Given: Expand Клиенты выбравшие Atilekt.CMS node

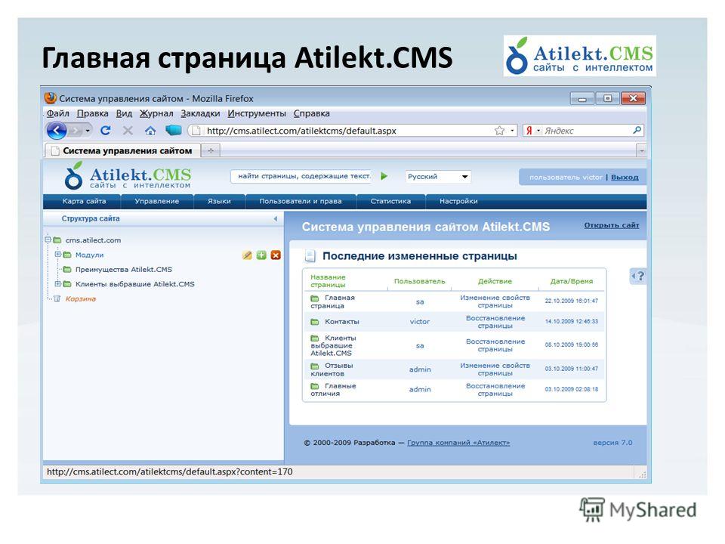Looking at the screenshot, I should [x=58, y=283].
